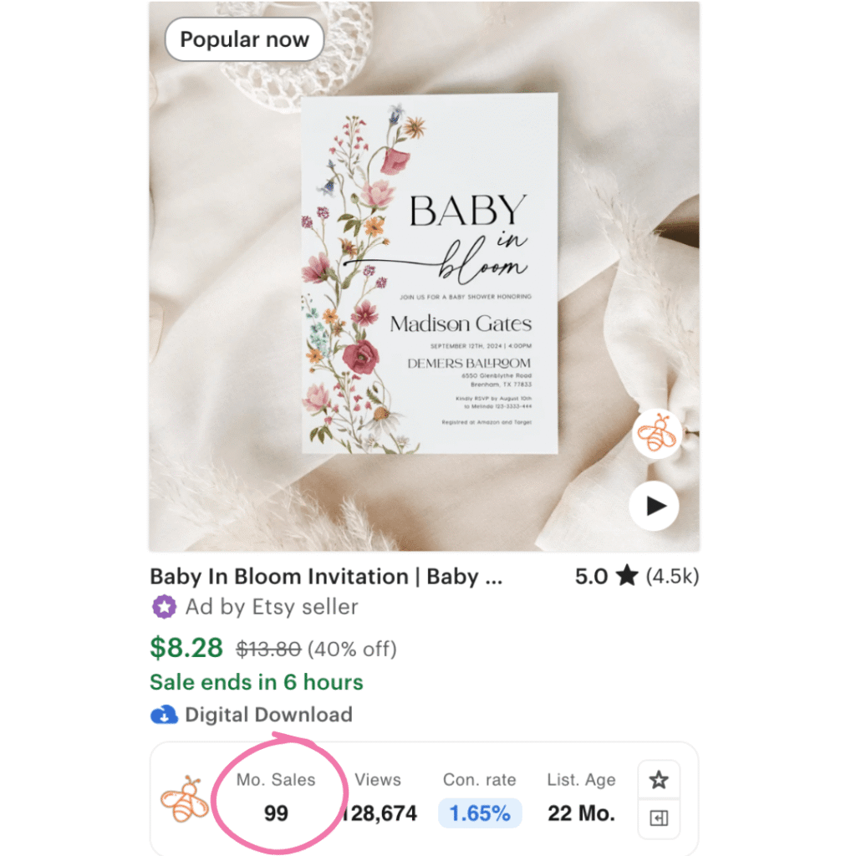Click the black rating star icon
856x856 pixels.
click(627, 575)
